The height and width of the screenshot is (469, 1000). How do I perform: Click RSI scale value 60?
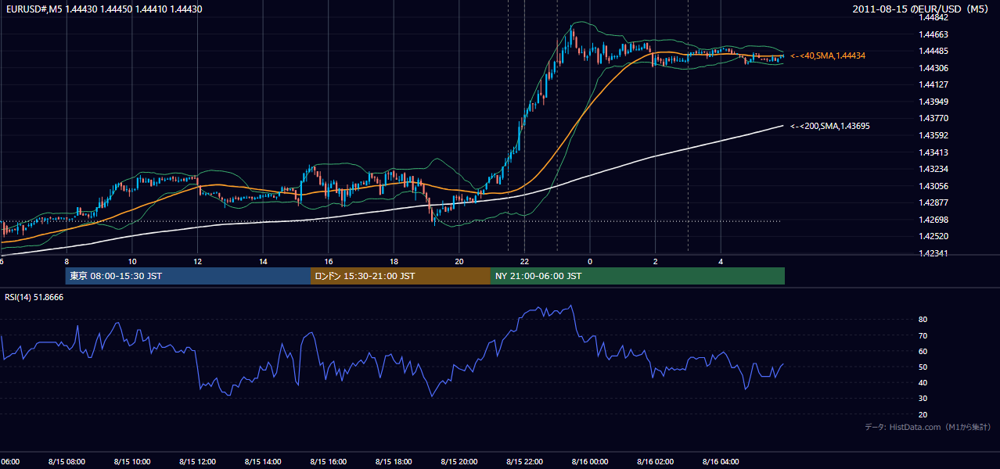pyautogui.click(x=923, y=351)
